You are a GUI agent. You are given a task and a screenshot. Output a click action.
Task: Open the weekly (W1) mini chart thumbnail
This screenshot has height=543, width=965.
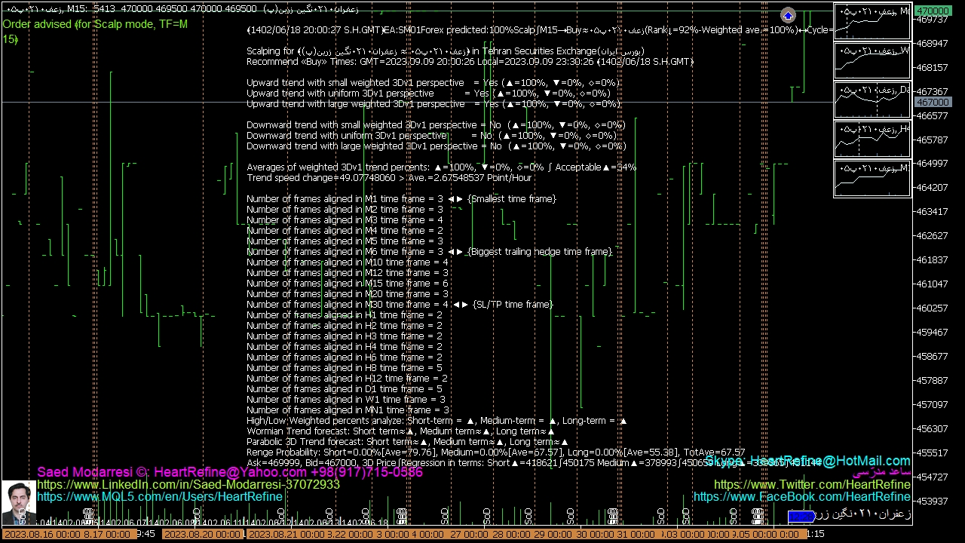pyautogui.click(x=872, y=61)
